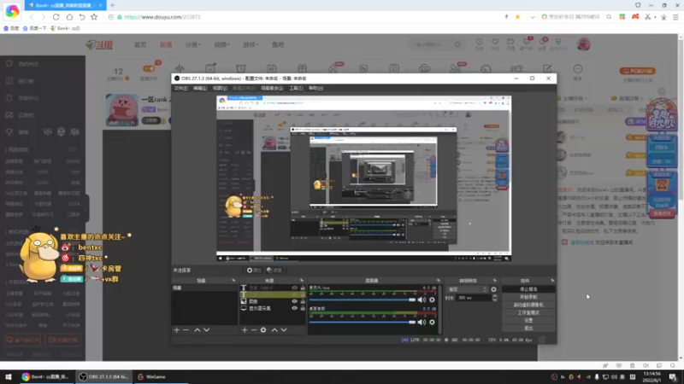
Task: Click the start recording button in OBS controls
Action: tap(528, 297)
